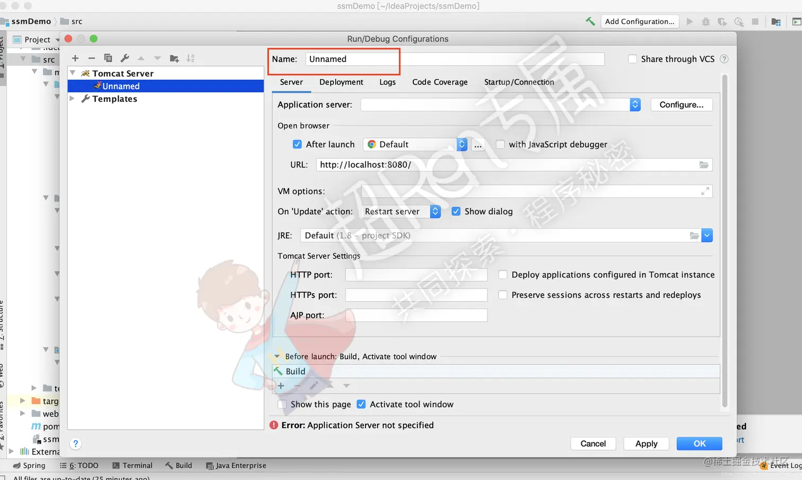This screenshot has height=480, width=802.
Task: Enable with JavaScript debugger
Action: [x=500, y=144]
